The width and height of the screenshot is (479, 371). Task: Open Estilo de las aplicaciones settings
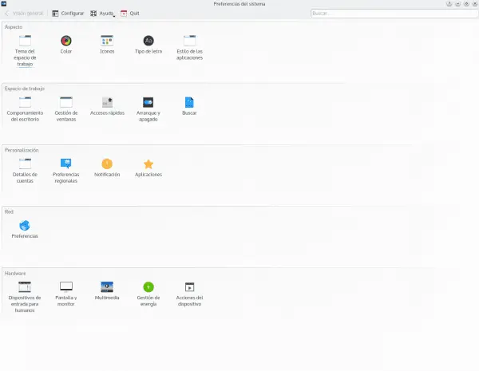tap(189, 48)
